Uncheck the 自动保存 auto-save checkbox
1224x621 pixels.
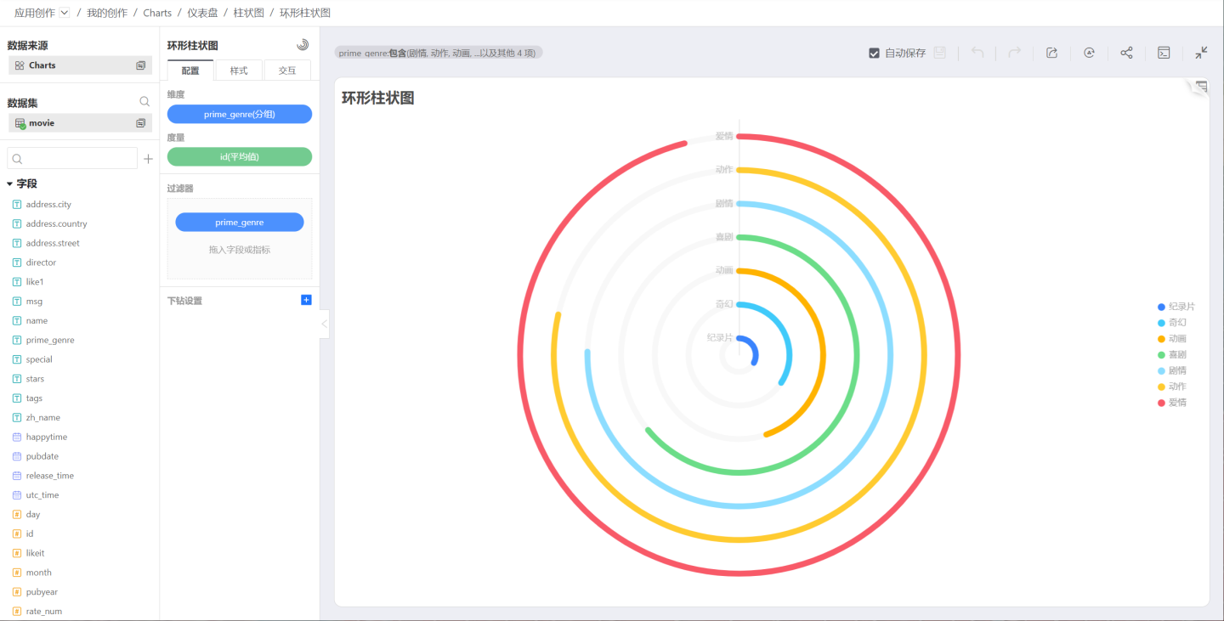click(874, 53)
